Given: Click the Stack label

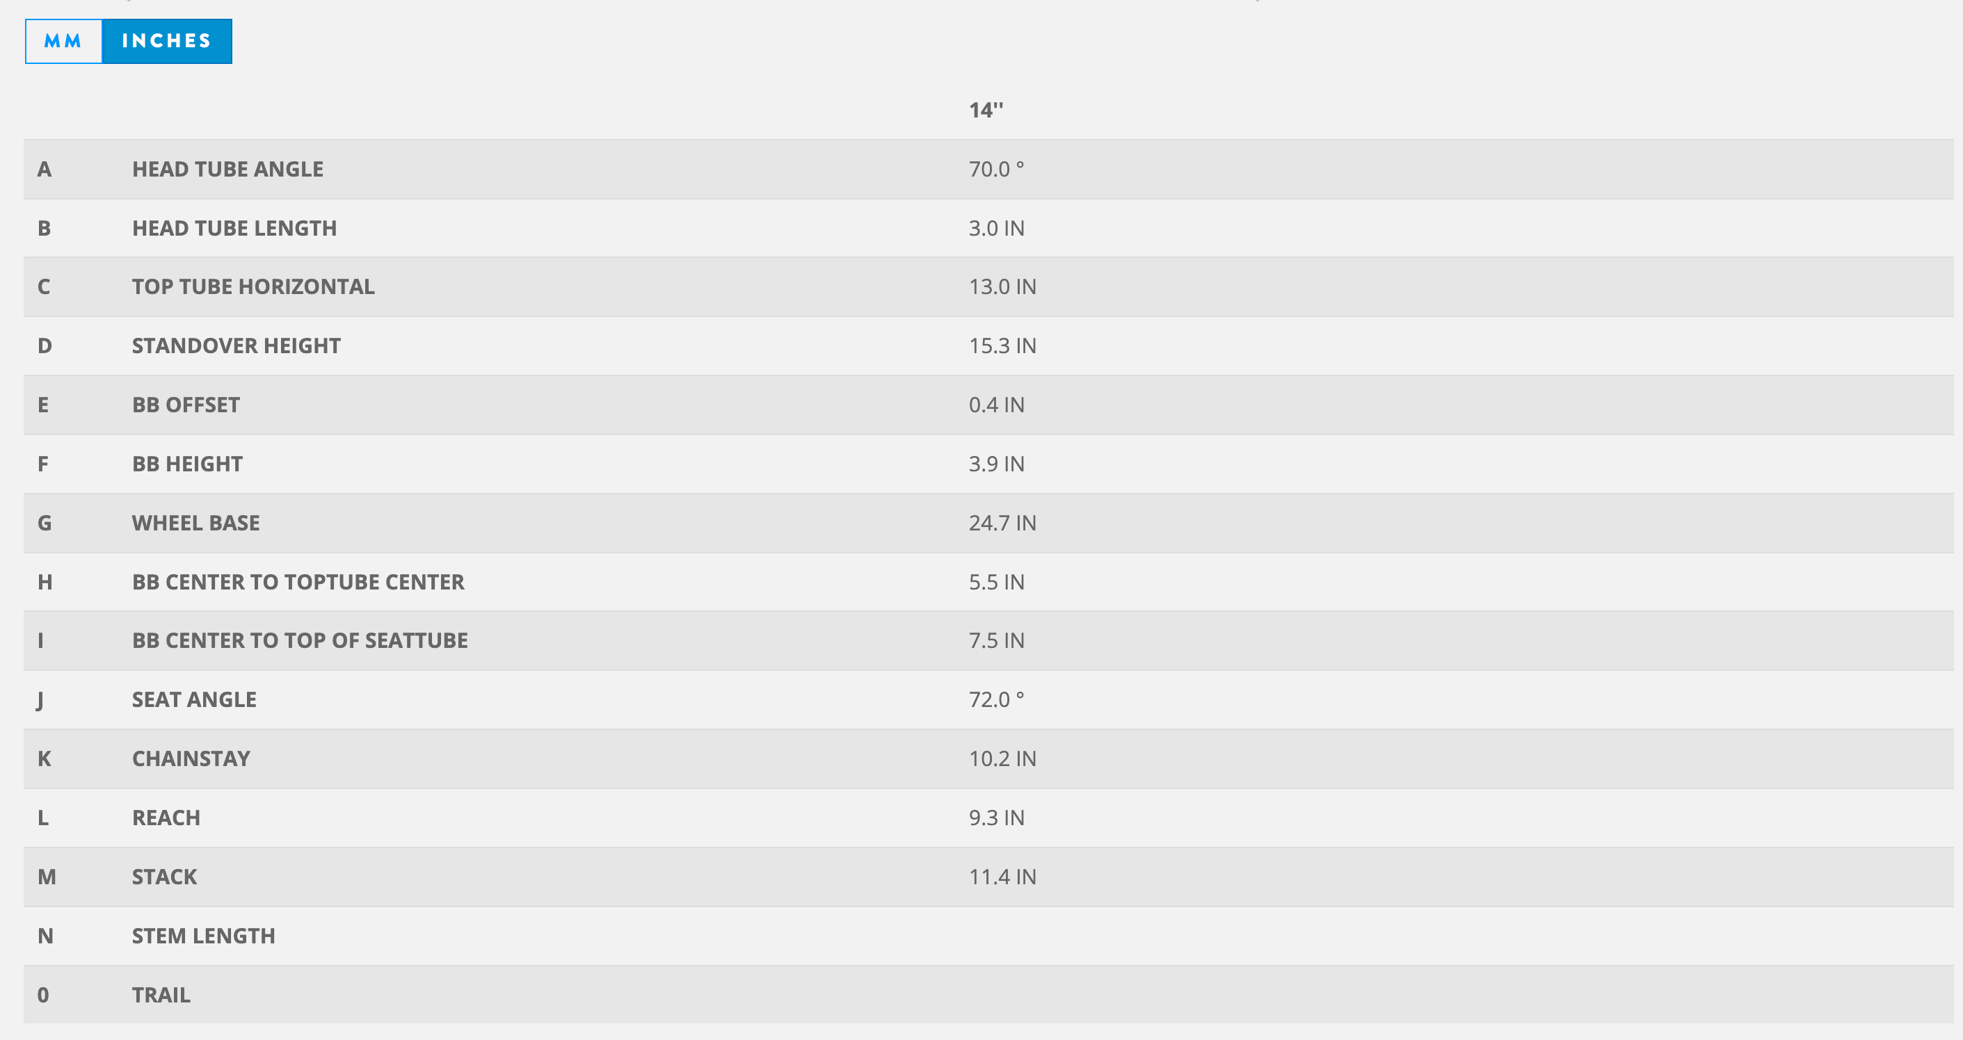Looking at the screenshot, I should pyautogui.click(x=165, y=877).
